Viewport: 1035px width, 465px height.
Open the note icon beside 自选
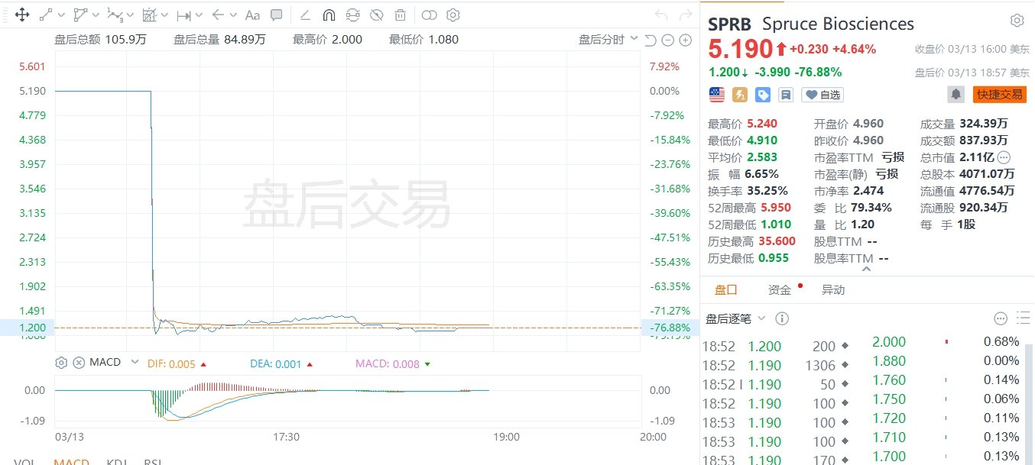coord(785,95)
